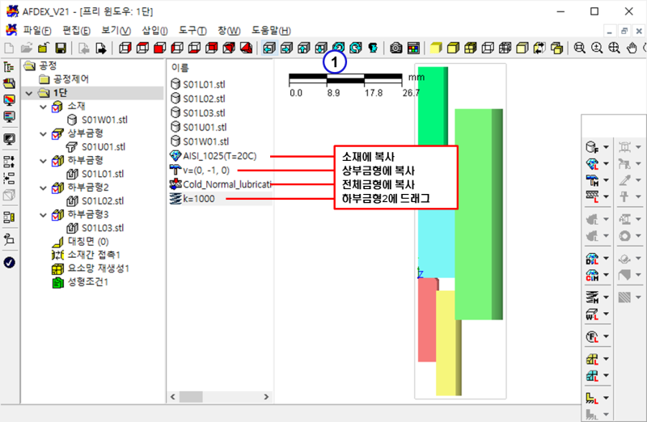Screen dimensions: 647x422
Task: Click the Save disk icon in toolbar
Action: coord(61,49)
